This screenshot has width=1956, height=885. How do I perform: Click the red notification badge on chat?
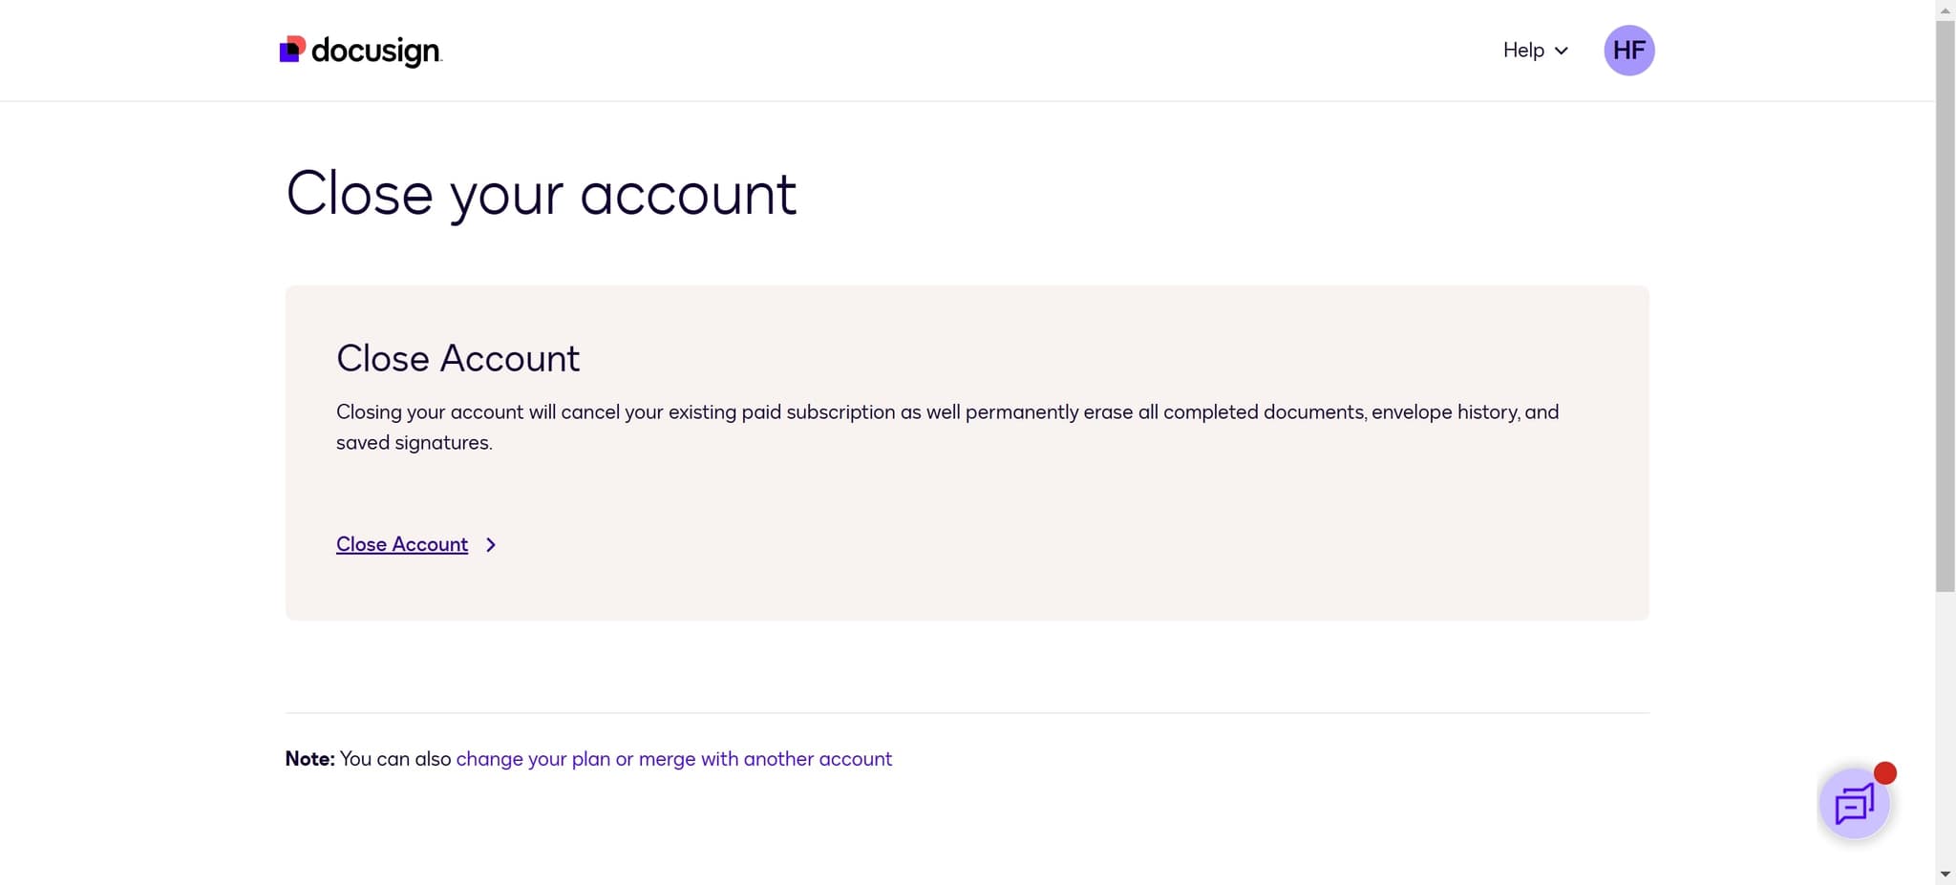(x=1883, y=773)
